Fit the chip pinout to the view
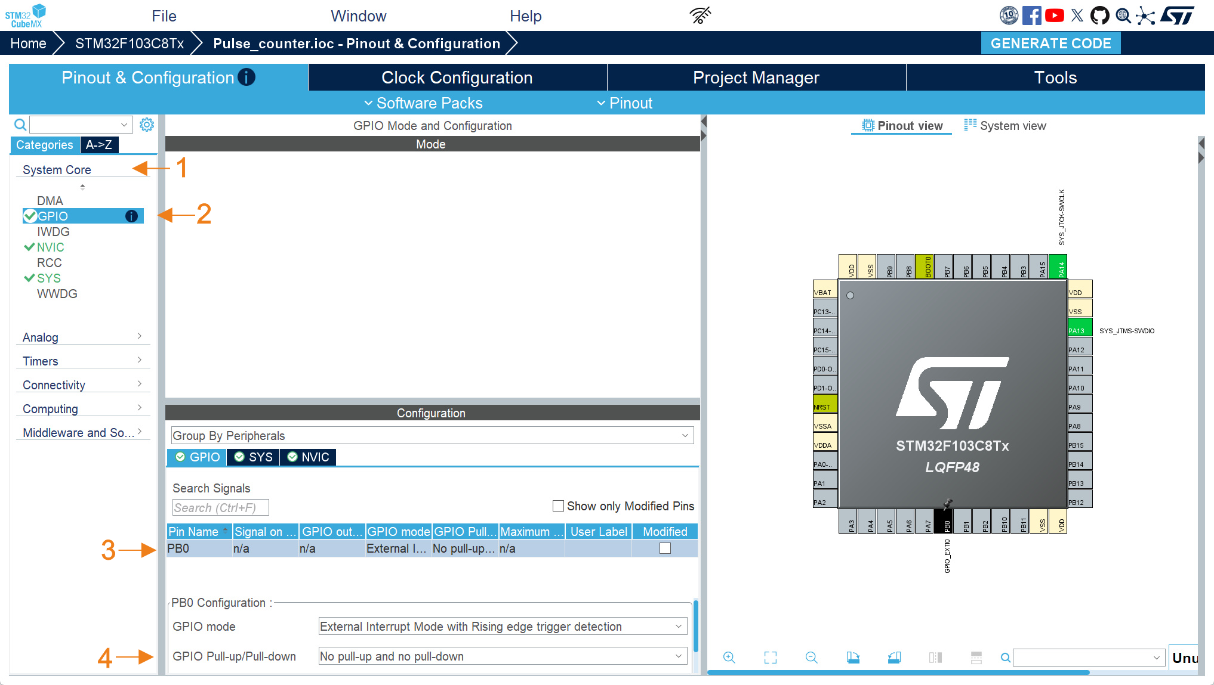1214x685 pixels. tap(771, 657)
